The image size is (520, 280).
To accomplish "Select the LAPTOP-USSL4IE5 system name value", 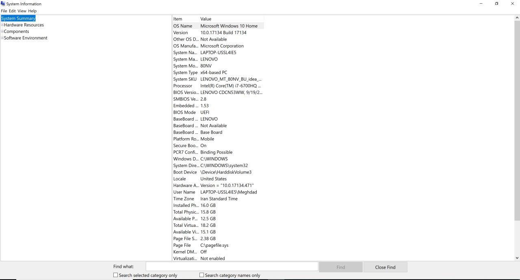I will point(218,52).
